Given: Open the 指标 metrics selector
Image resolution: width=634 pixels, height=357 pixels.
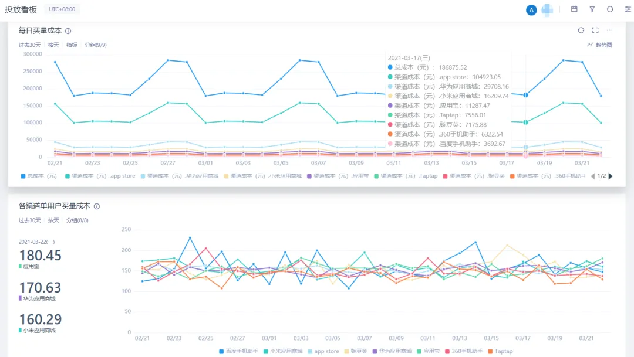Looking at the screenshot, I should click(x=72, y=45).
